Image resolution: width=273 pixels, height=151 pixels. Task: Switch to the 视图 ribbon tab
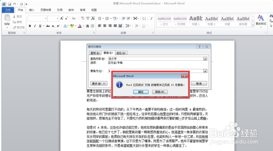pyautogui.click(x=94, y=10)
